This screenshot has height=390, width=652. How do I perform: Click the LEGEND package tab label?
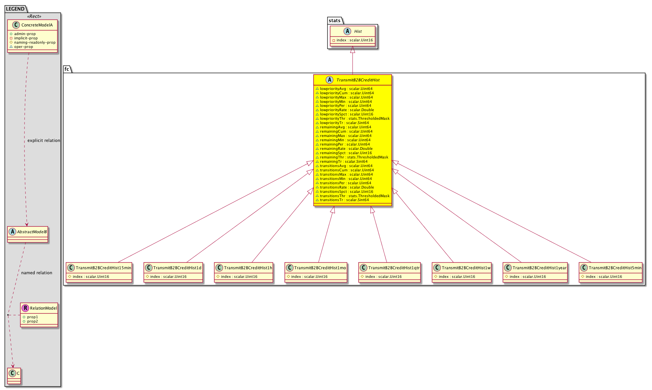point(15,9)
